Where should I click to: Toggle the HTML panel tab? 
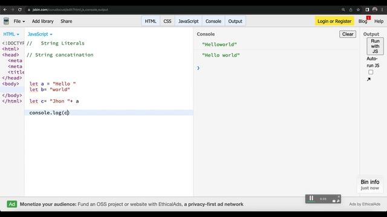[151, 21]
